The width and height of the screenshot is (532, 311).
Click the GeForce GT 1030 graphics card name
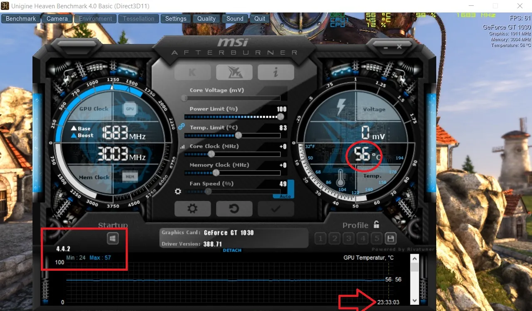click(x=229, y=233)
